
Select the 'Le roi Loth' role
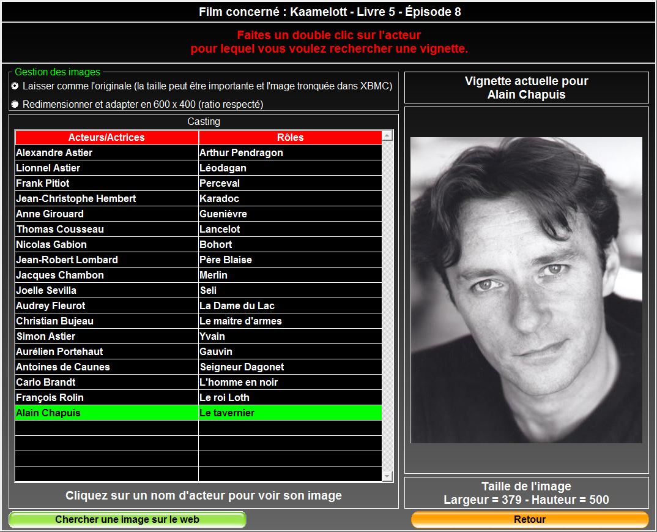[x=291, y=397]
